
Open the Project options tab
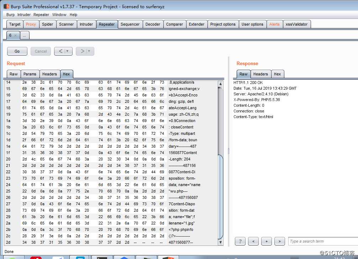(223, 24)
